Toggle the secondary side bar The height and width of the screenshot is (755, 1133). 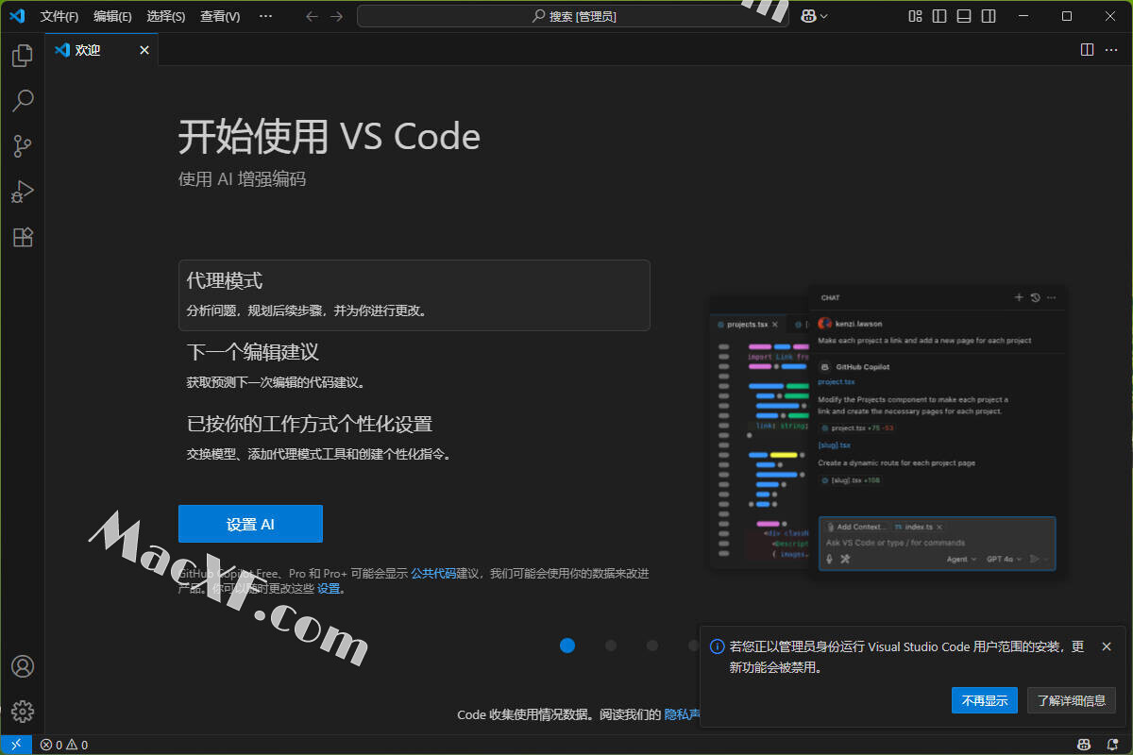(989, 16)
